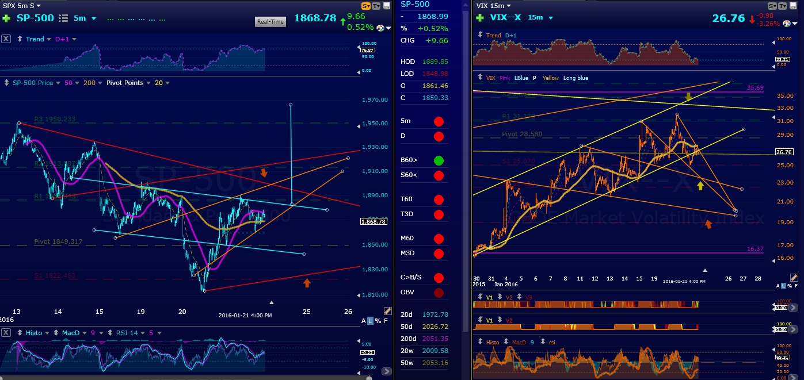
Task: Click the Real-Time button
Action: [270, 22]
